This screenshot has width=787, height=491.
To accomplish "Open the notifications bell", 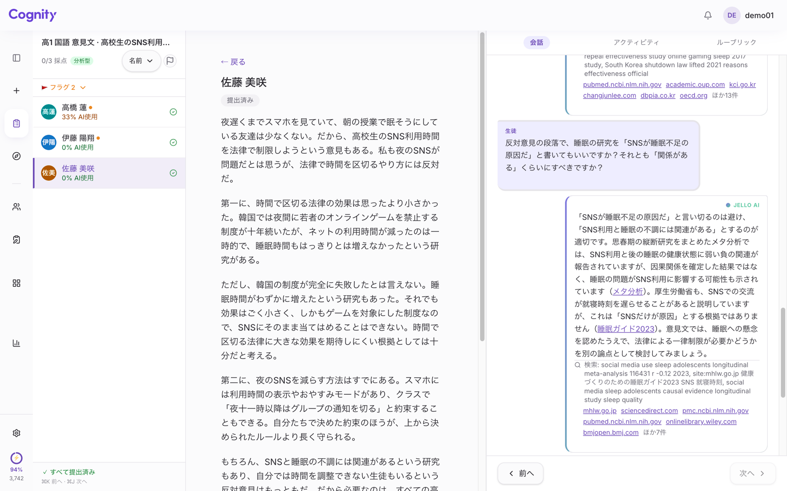I will tap(708, 15).
